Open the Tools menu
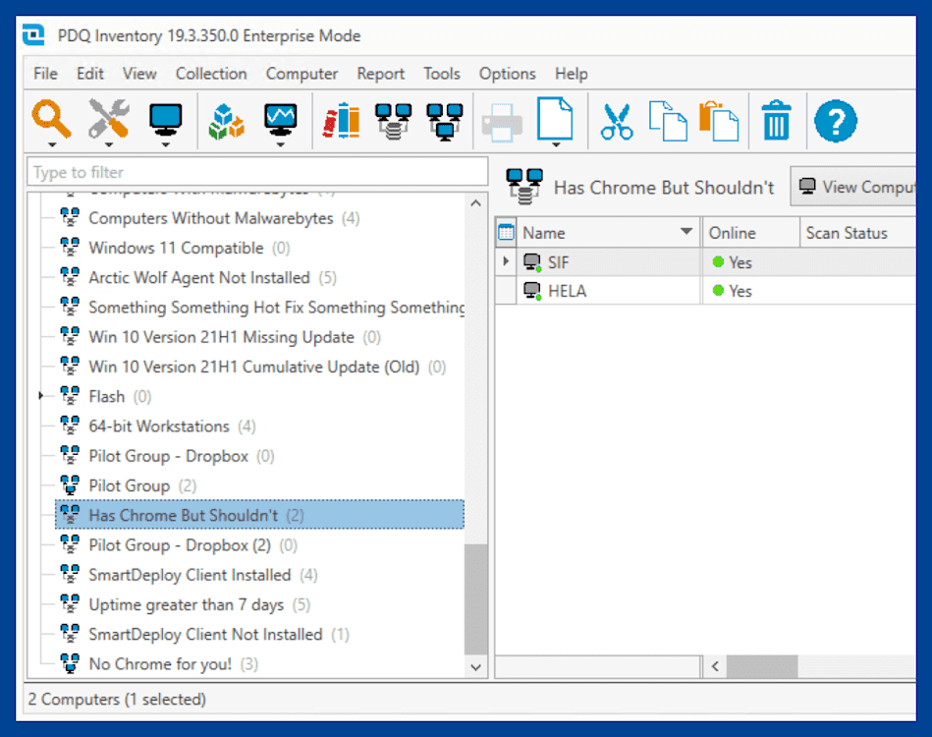932x737 pixels. coord(442,74)
